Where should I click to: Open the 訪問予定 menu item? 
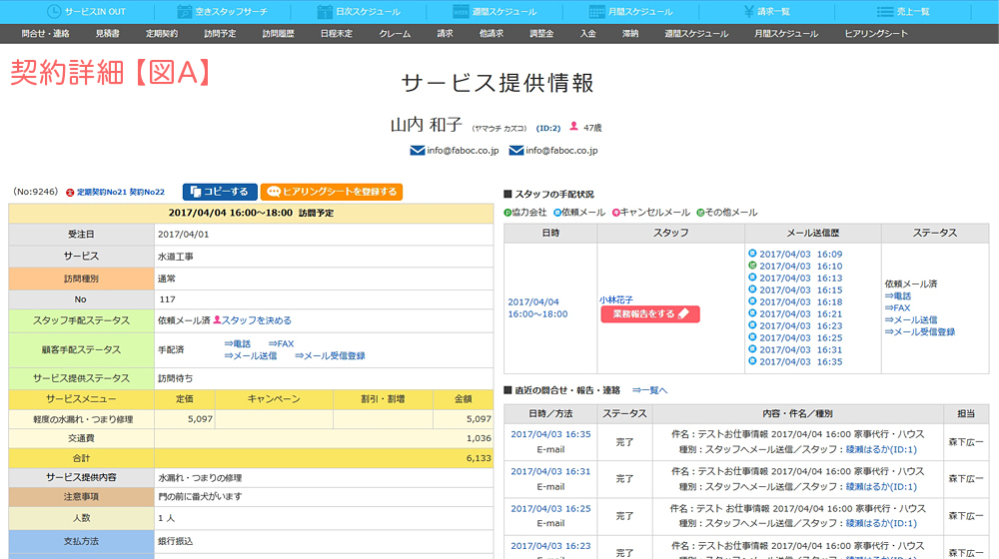click(220, 34)
